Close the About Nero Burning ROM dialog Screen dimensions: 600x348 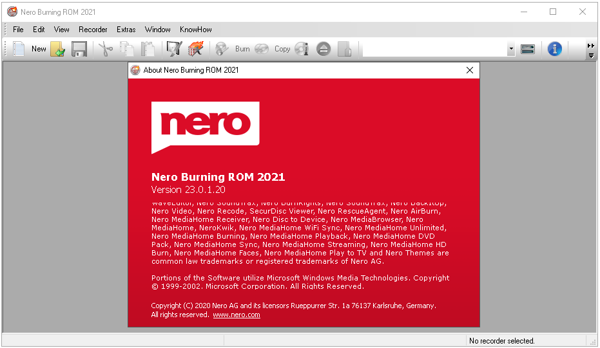point(470,70)
